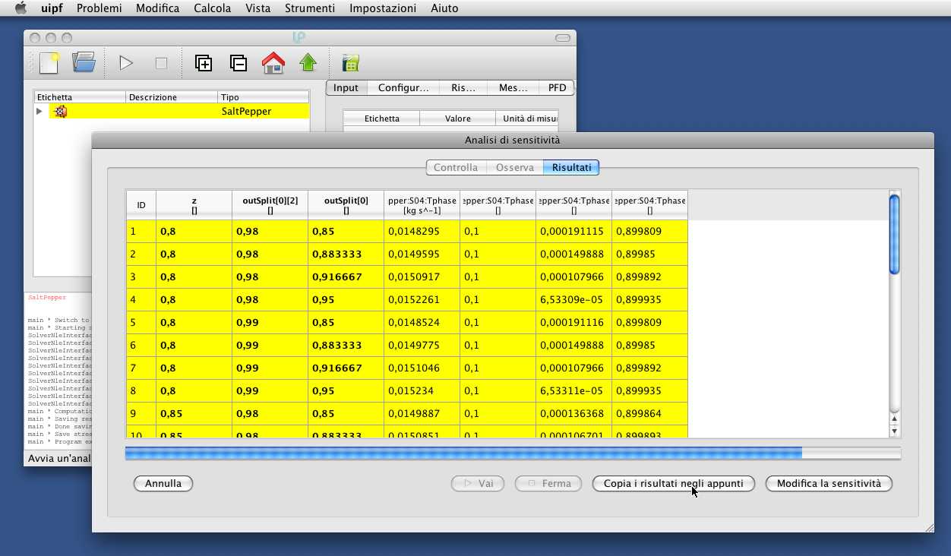Open the green spreadsheet table icon
This screenshot has width=951, height=556.
pos(350,63)
